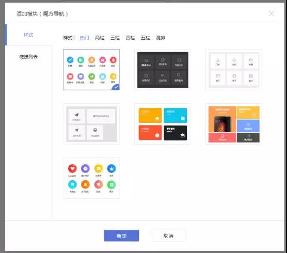Click the paper plane icon in gray template
The height and width of the screenshot is (253, 287).
76,115
